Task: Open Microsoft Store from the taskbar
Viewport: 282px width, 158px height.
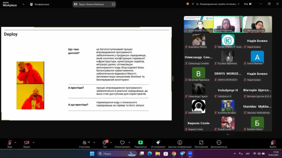Action: pos(166,154)
